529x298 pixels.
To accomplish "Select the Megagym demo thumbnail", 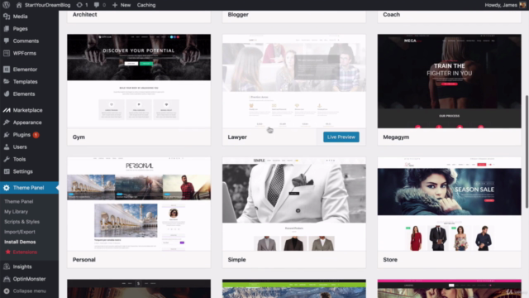I will click(x=450, y=81).
